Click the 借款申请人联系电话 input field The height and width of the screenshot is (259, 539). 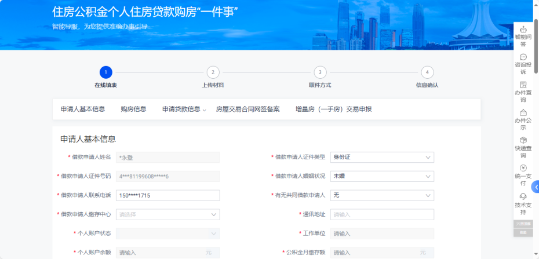coord(167,195)
